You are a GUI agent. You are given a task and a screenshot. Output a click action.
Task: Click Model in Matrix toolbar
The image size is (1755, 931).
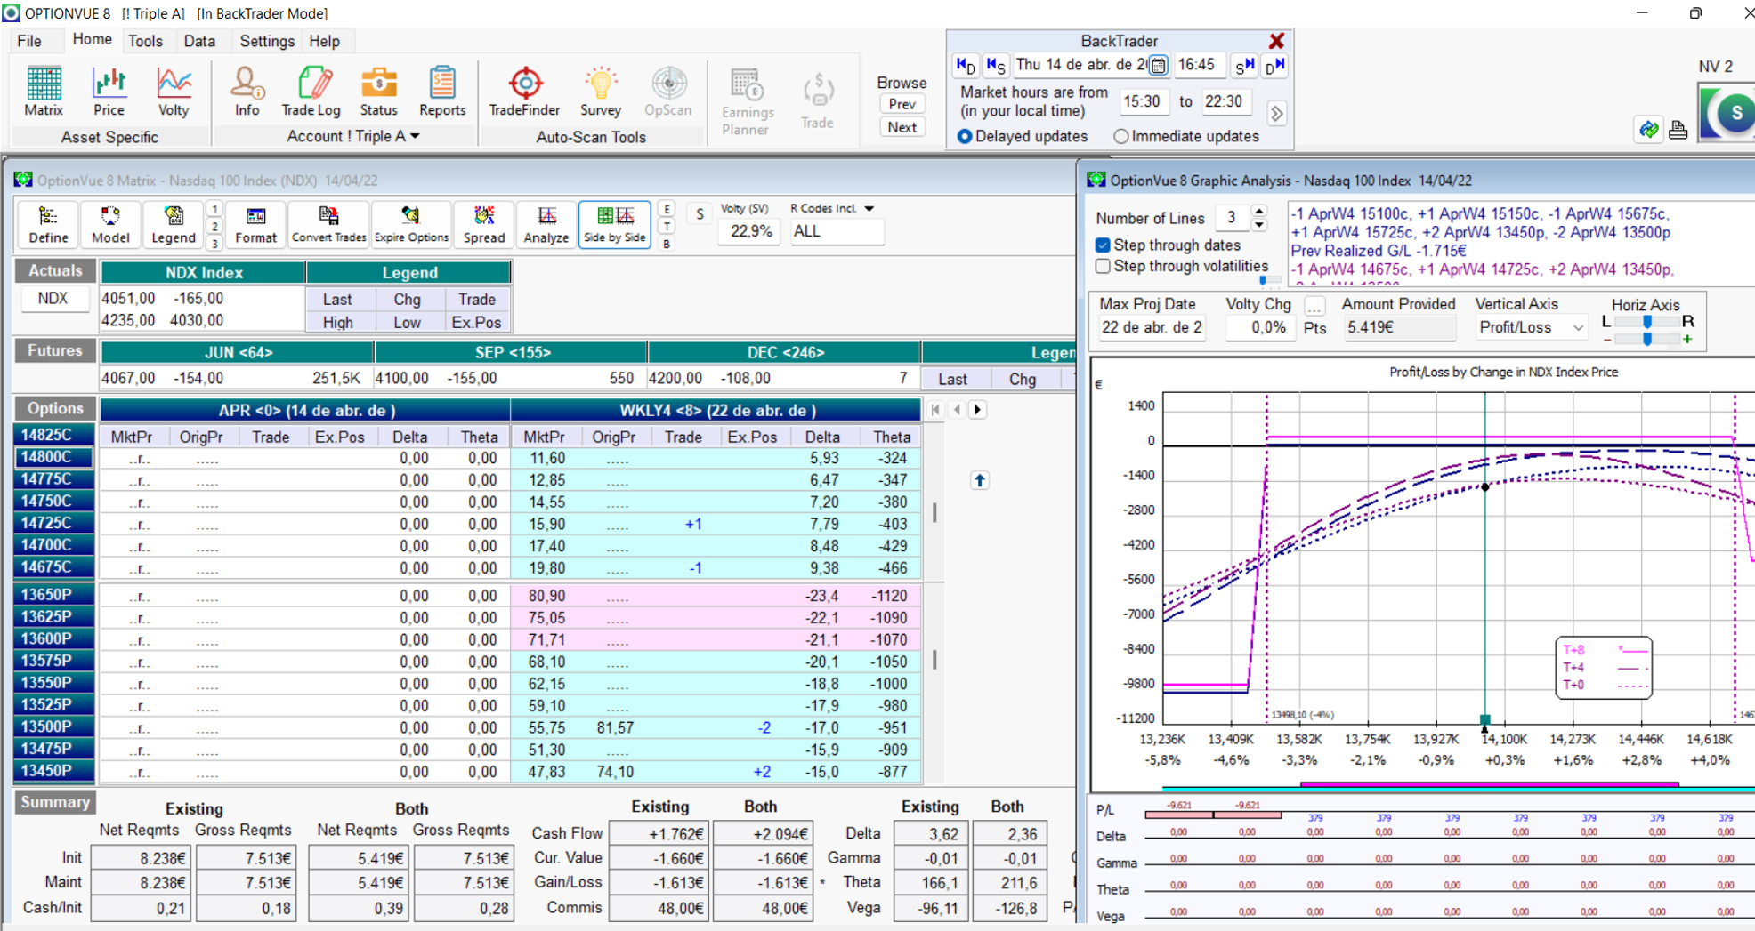click(x=110, y=224)
